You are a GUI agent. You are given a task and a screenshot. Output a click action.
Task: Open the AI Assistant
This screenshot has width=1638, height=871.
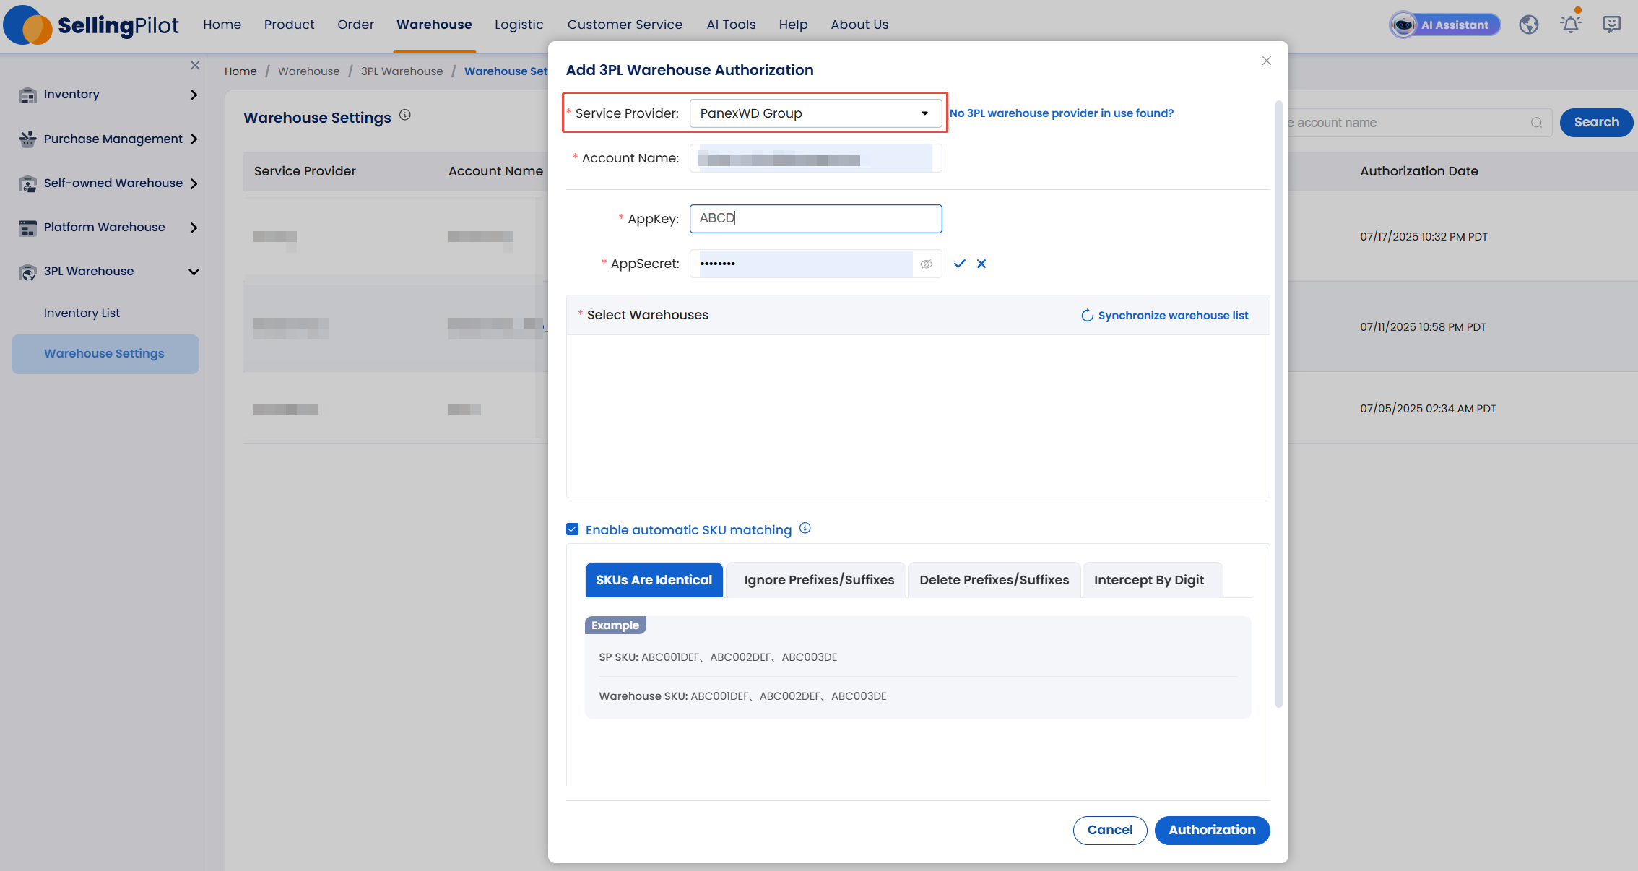[1444, 25]
